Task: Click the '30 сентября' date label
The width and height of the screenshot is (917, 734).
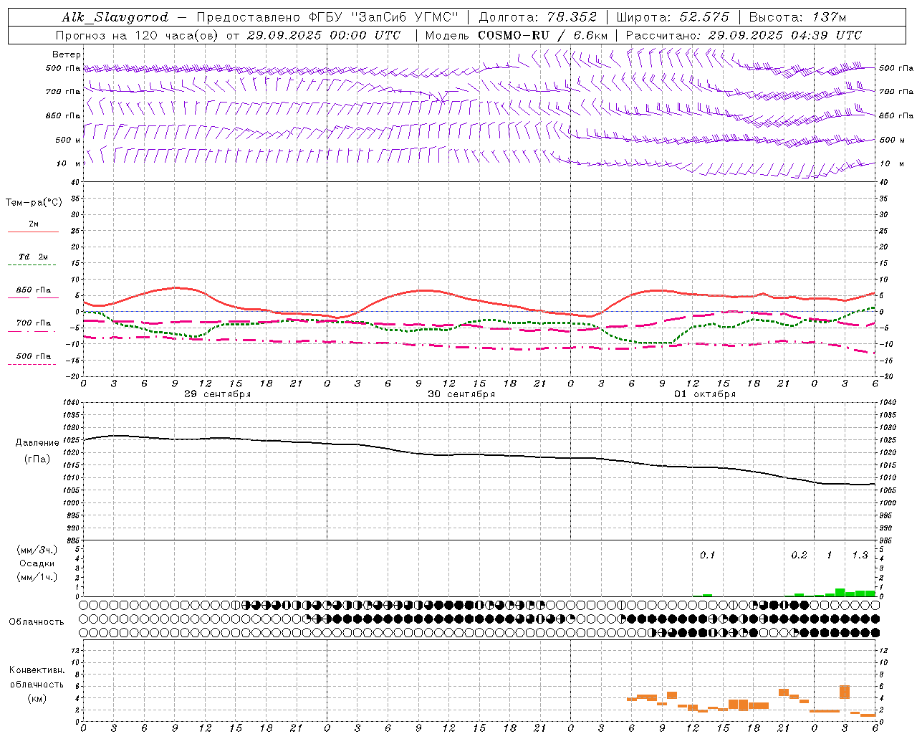Action: (x=461, y=394)
